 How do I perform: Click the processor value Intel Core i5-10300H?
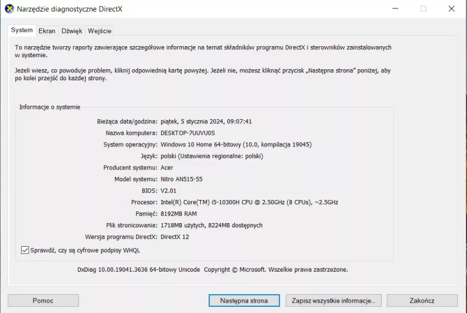(249, 202)
